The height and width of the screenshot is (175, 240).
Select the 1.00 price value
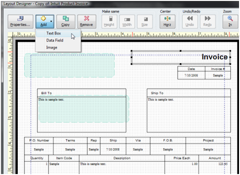click(x=195, y=164)
